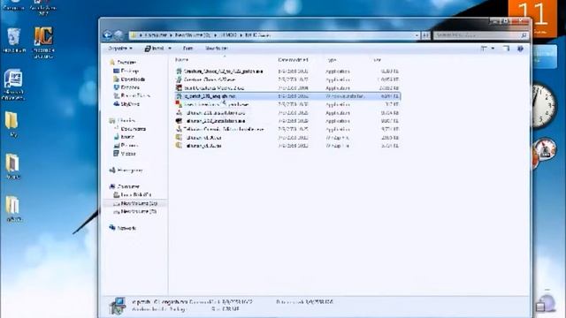Sort files by the Type column
This screenshot has width=566, height=318.
332,60
